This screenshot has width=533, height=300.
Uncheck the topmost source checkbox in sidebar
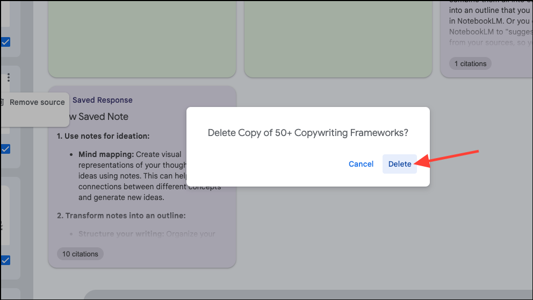6,42
